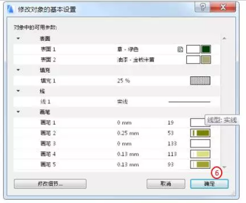Click pen number 19 value
This screenshot has width=246, height=203.
pos(170,123)
